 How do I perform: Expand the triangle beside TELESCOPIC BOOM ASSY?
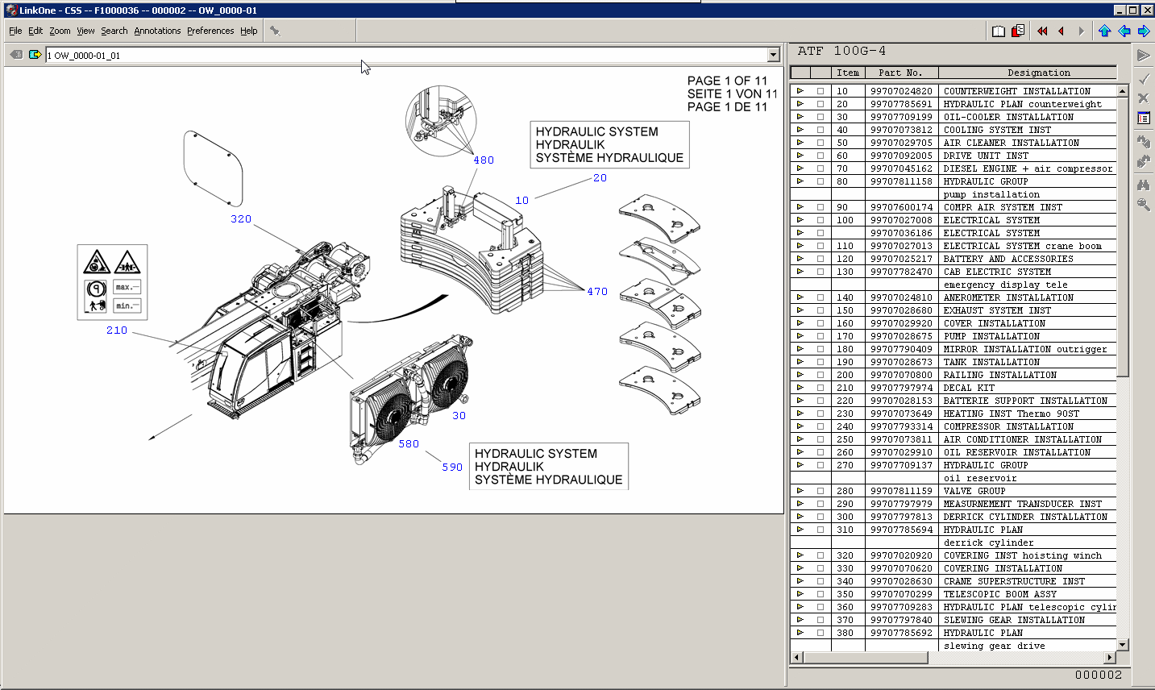tap(800, 594)
